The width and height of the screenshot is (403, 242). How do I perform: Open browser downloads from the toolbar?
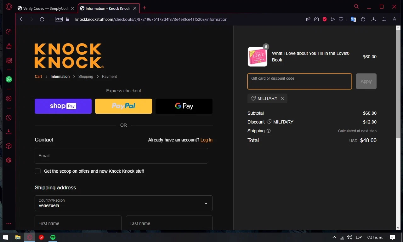coord(373,19)
